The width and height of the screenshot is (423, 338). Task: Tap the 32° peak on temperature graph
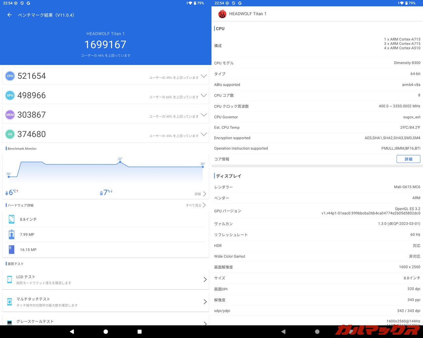click(x=120, y=162)
